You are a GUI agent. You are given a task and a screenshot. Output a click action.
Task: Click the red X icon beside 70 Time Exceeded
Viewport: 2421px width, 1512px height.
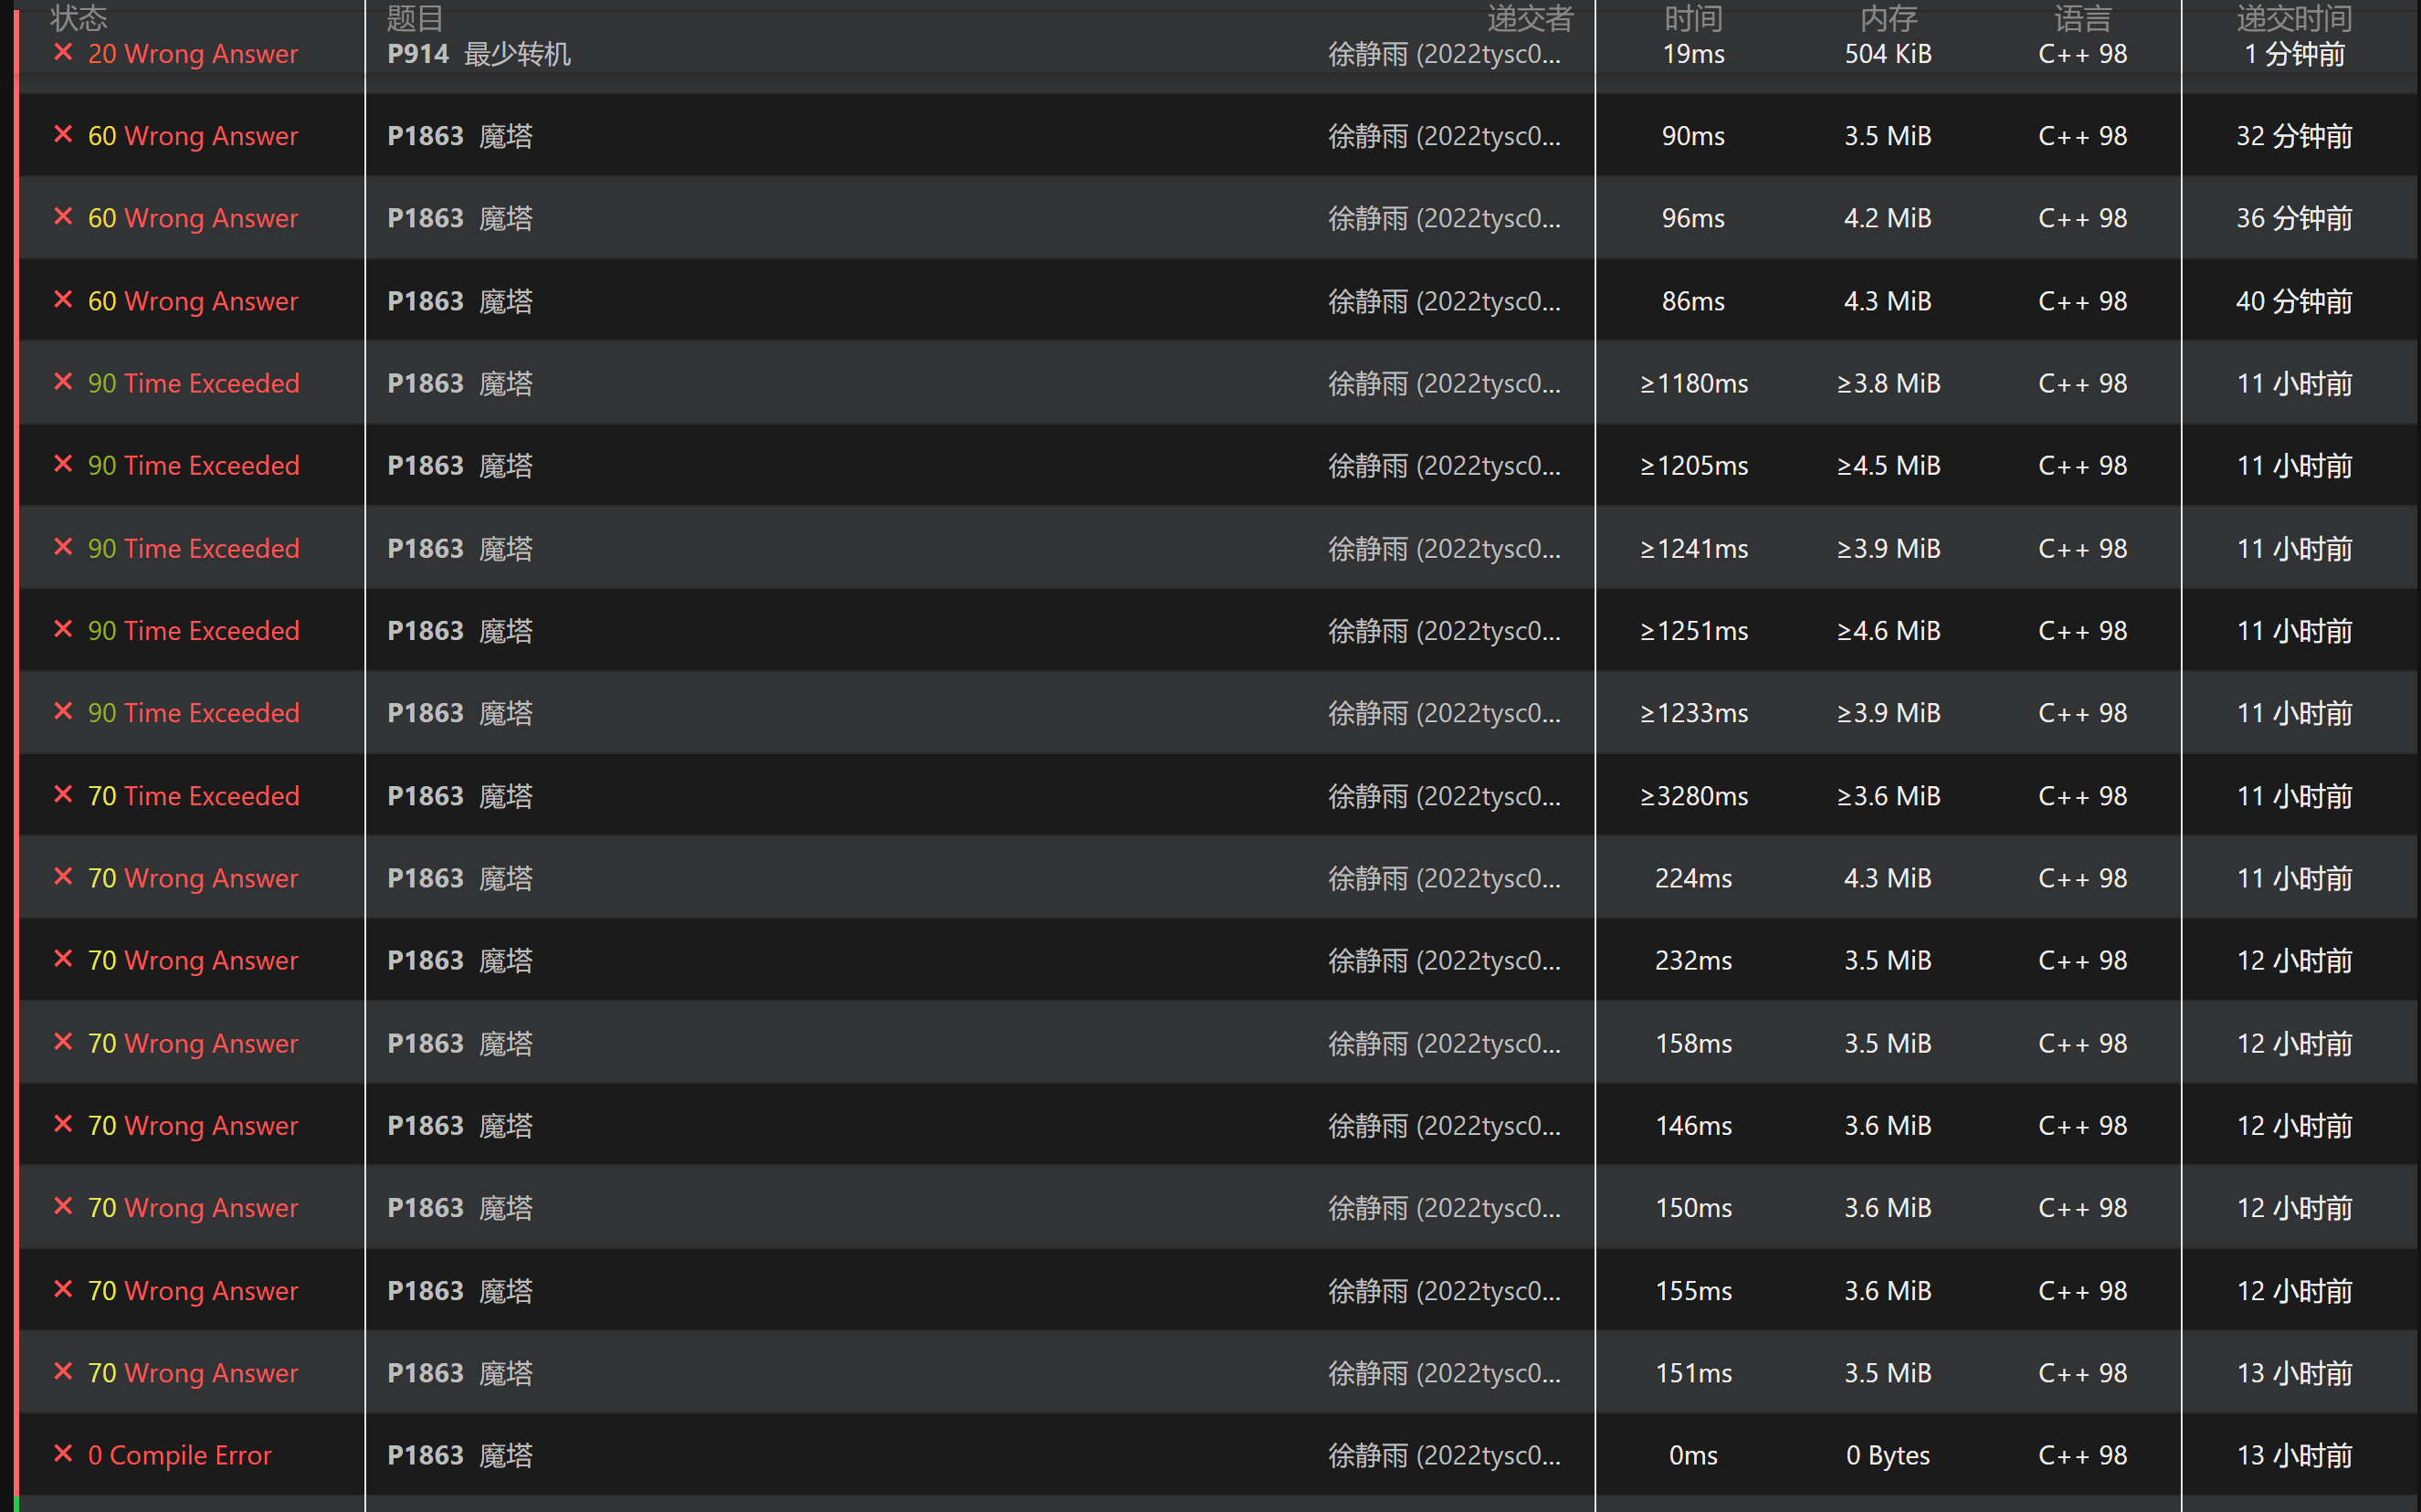[x=63, y=795]
